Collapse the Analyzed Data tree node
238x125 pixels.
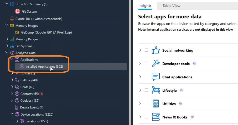[7, 53]
